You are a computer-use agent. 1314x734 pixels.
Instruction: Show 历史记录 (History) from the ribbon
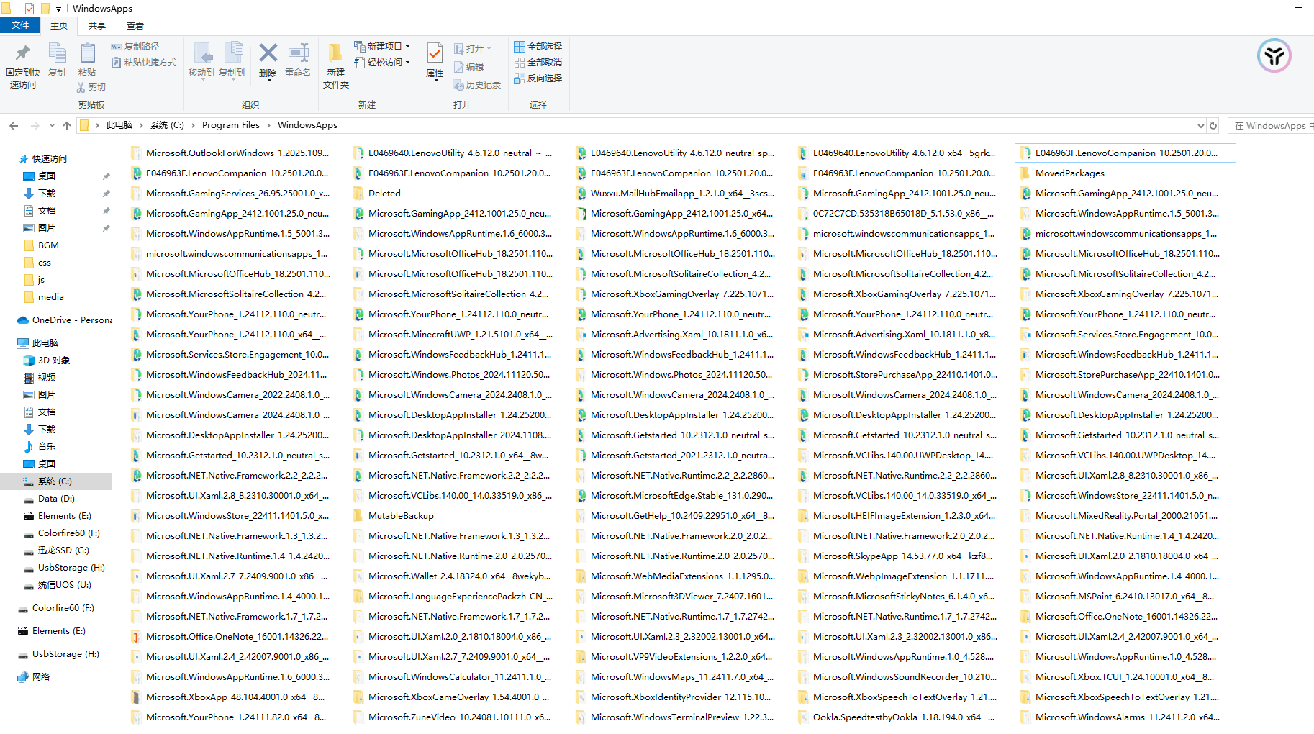coord(477,85)
